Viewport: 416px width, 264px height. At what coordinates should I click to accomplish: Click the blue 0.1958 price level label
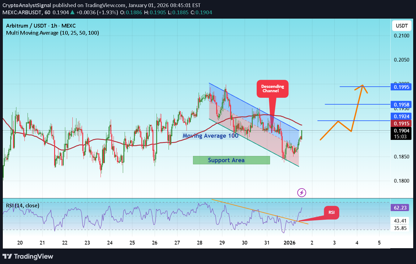[x=401, y=105]
